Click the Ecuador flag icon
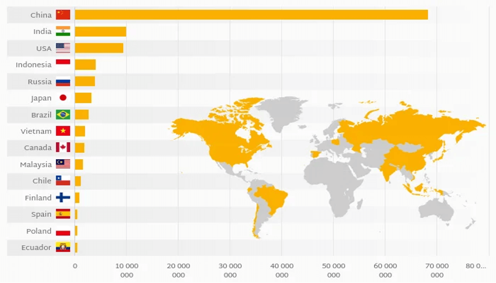The height and width of the screenshot is (283, 496). pos(63,247)
